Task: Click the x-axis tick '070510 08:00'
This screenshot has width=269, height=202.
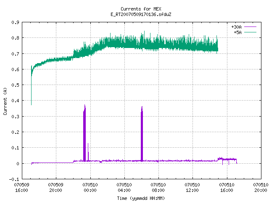Action: point(158,187)
